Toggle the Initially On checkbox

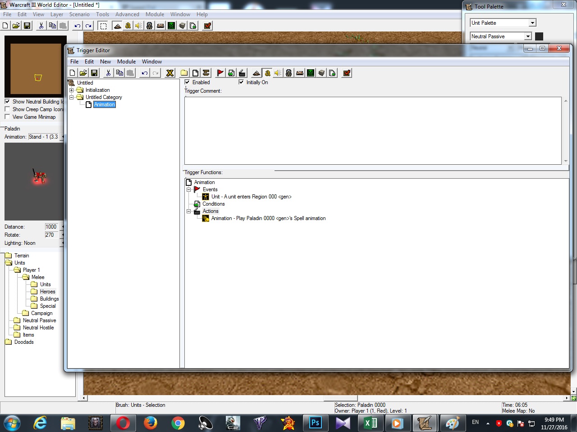241,82
